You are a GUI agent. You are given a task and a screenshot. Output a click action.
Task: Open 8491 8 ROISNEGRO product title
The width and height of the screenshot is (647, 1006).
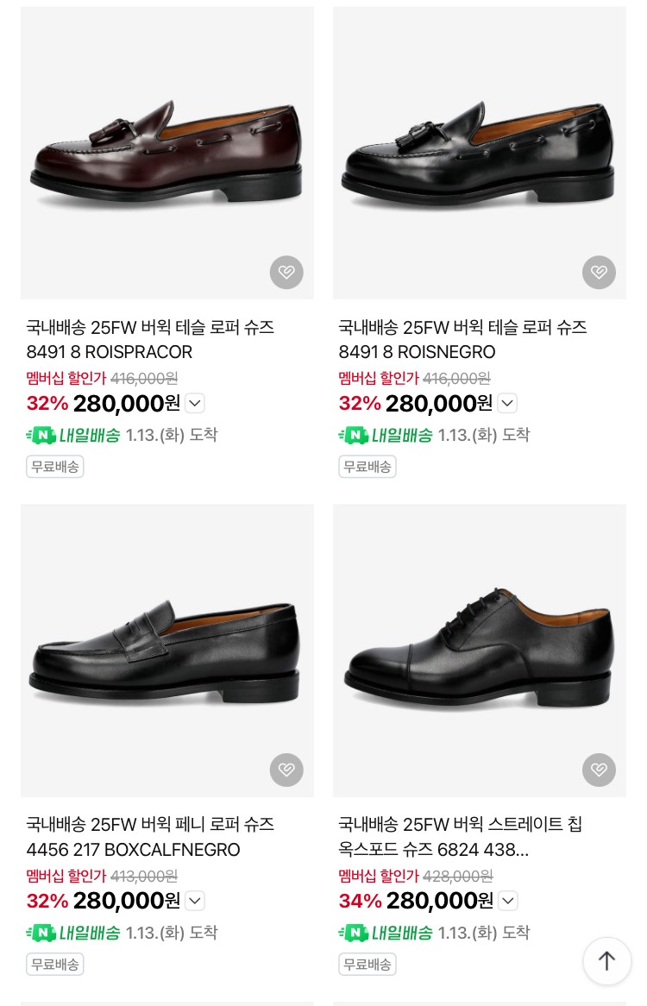462,340
